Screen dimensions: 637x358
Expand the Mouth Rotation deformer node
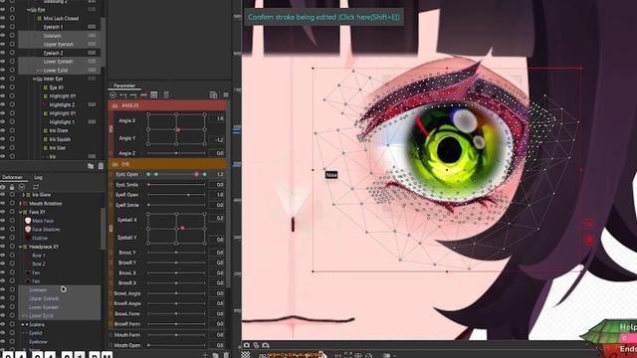tap(20, 203)
